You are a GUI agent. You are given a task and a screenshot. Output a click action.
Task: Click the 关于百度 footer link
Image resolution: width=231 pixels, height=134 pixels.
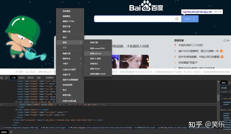point(19,72)
